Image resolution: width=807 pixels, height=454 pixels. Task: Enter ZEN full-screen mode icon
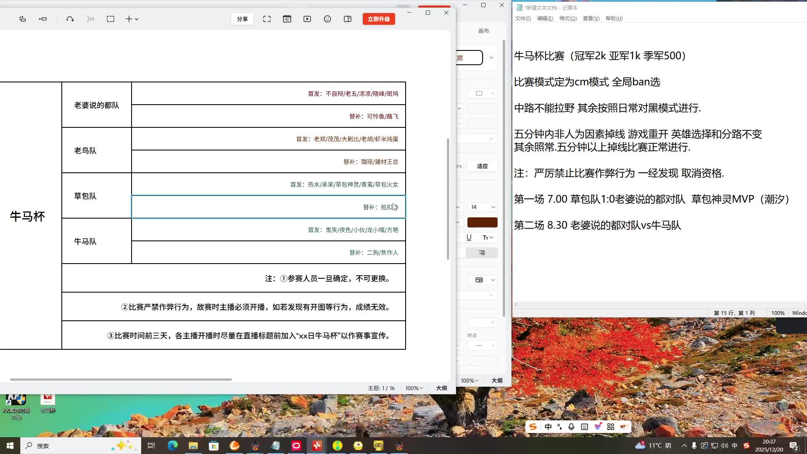(267, 19)
